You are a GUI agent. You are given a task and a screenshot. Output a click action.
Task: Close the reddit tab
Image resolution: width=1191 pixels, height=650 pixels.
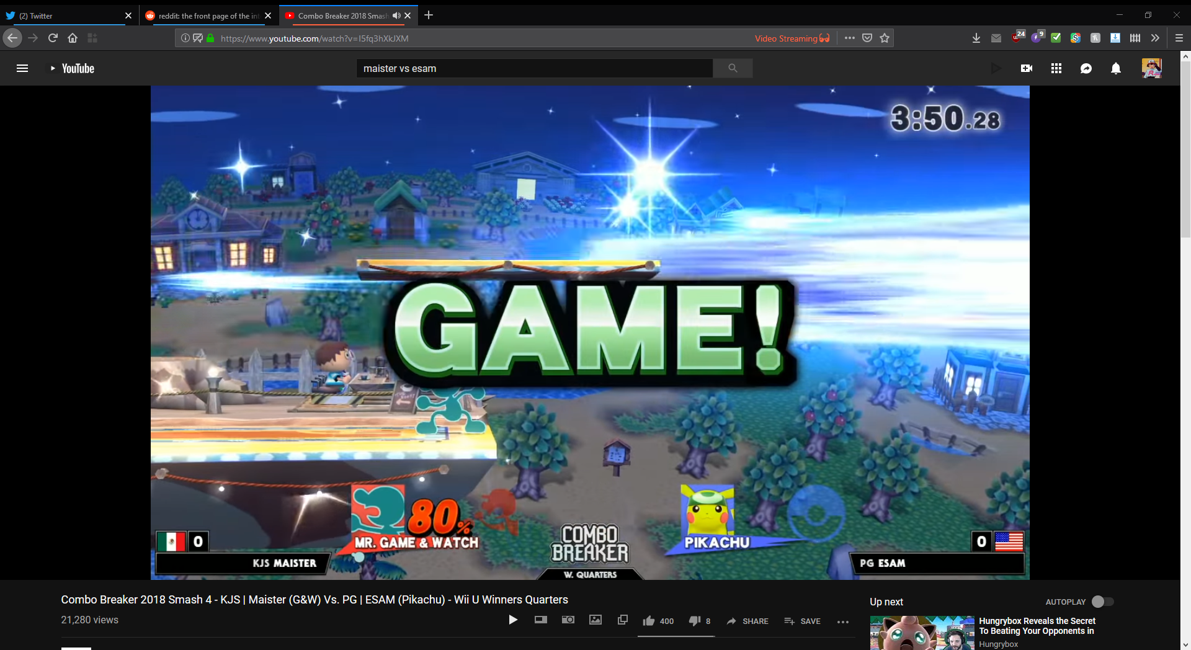pyautogui.click(x=268, y=16)
